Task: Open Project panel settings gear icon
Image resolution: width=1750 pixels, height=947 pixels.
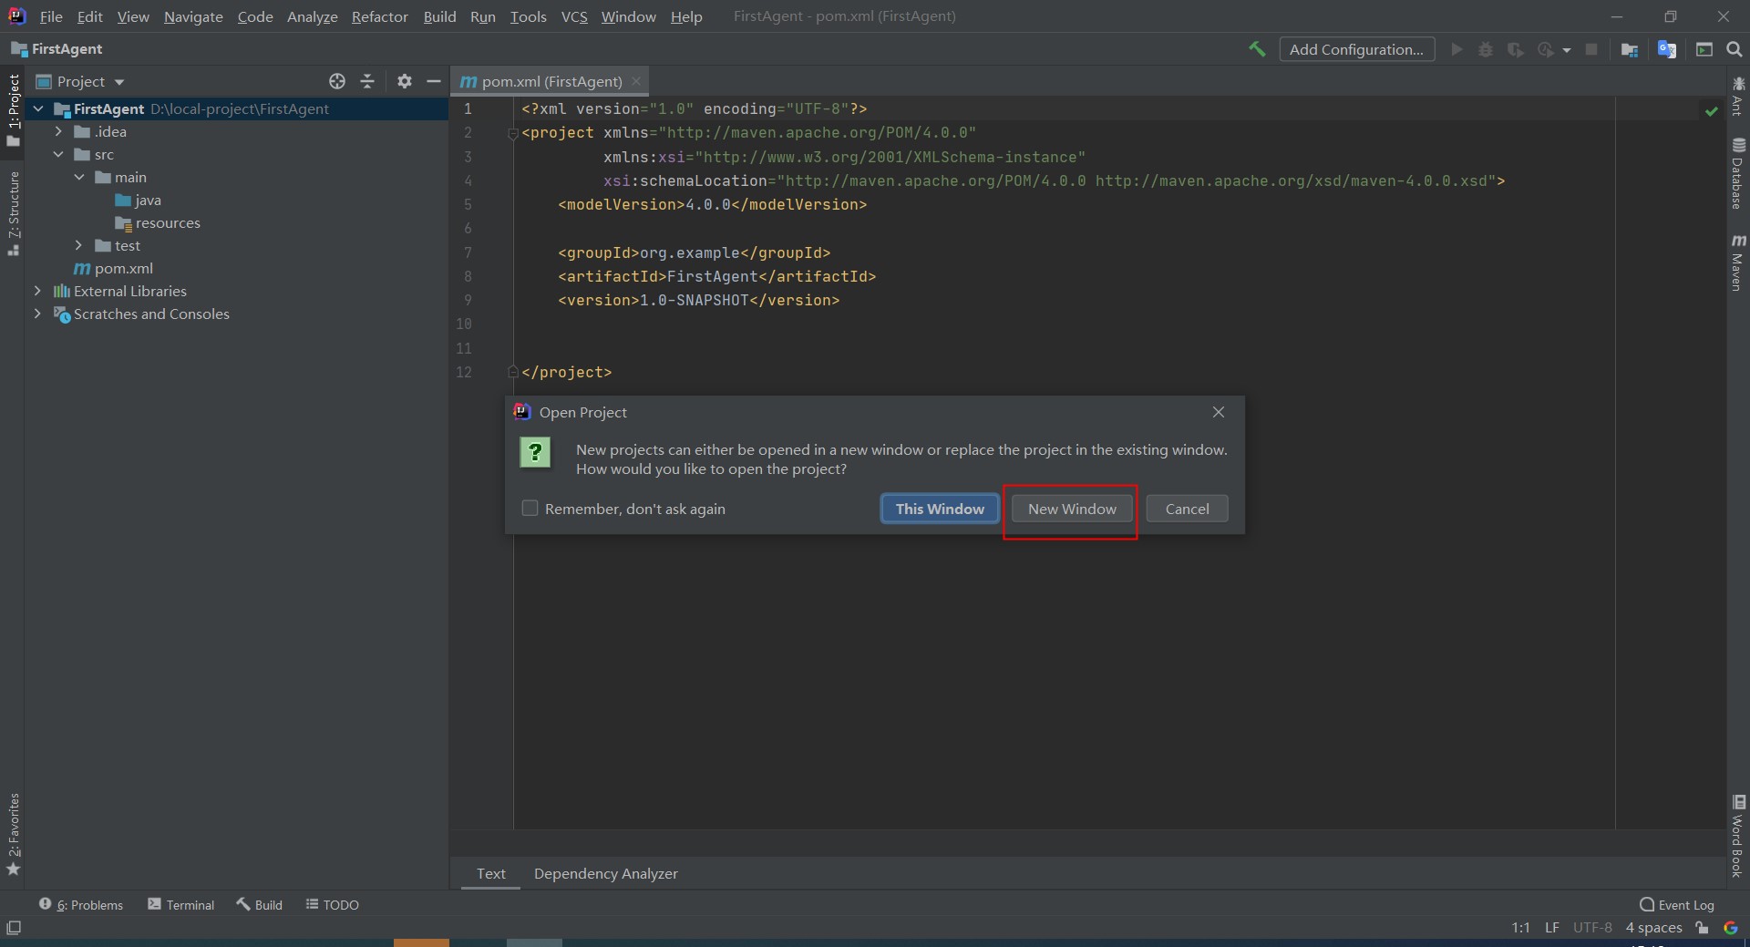Action: coord(405,81)
